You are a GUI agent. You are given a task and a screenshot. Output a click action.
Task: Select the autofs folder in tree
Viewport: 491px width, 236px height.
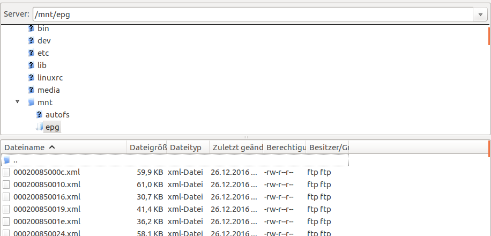(x=57, y=114)
